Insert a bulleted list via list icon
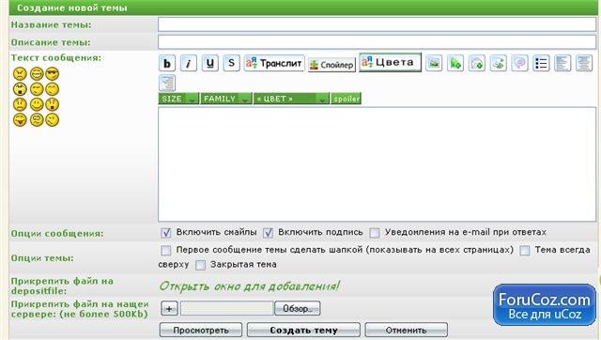The image size is (601, 340). (541, 63)
